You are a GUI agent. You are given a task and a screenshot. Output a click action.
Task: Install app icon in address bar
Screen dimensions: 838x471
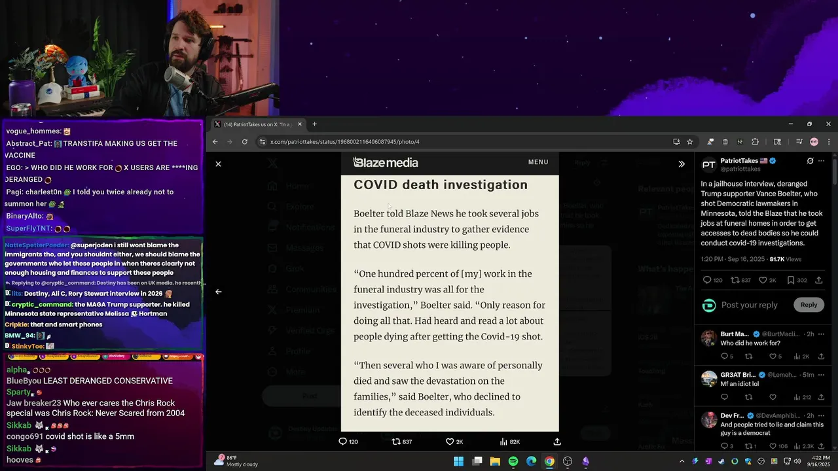[676, 142]
